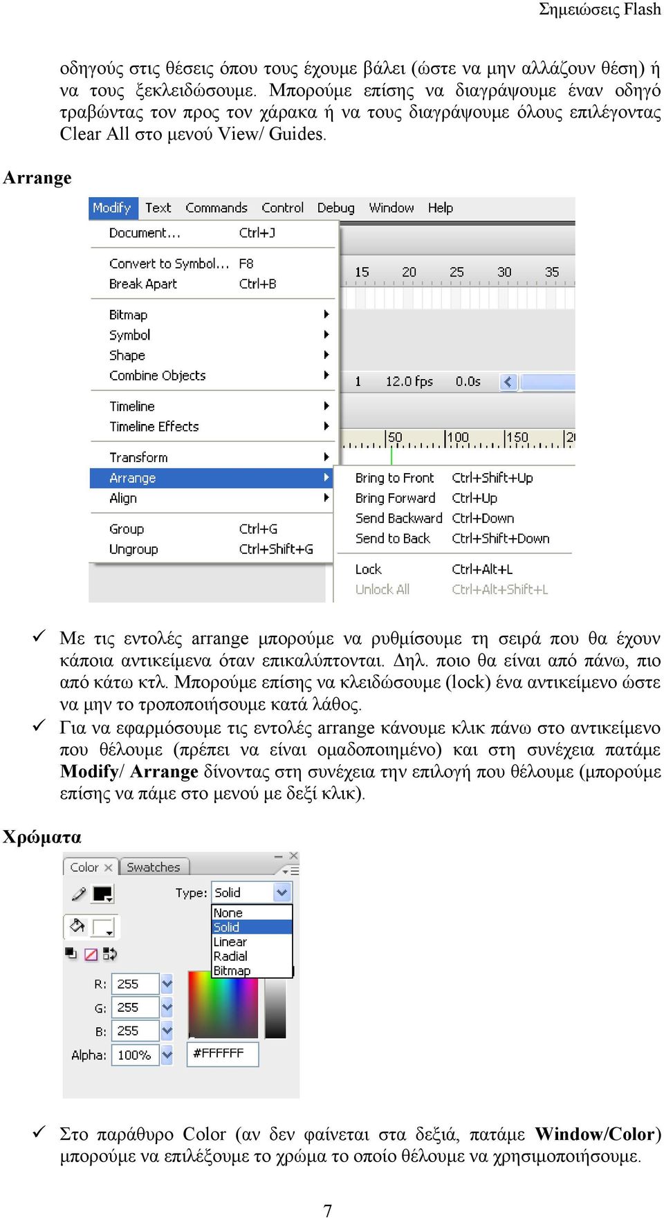Close the Color tab with its X
Viewport: 664px width, 1218px height.
click(x=108, y=867)
